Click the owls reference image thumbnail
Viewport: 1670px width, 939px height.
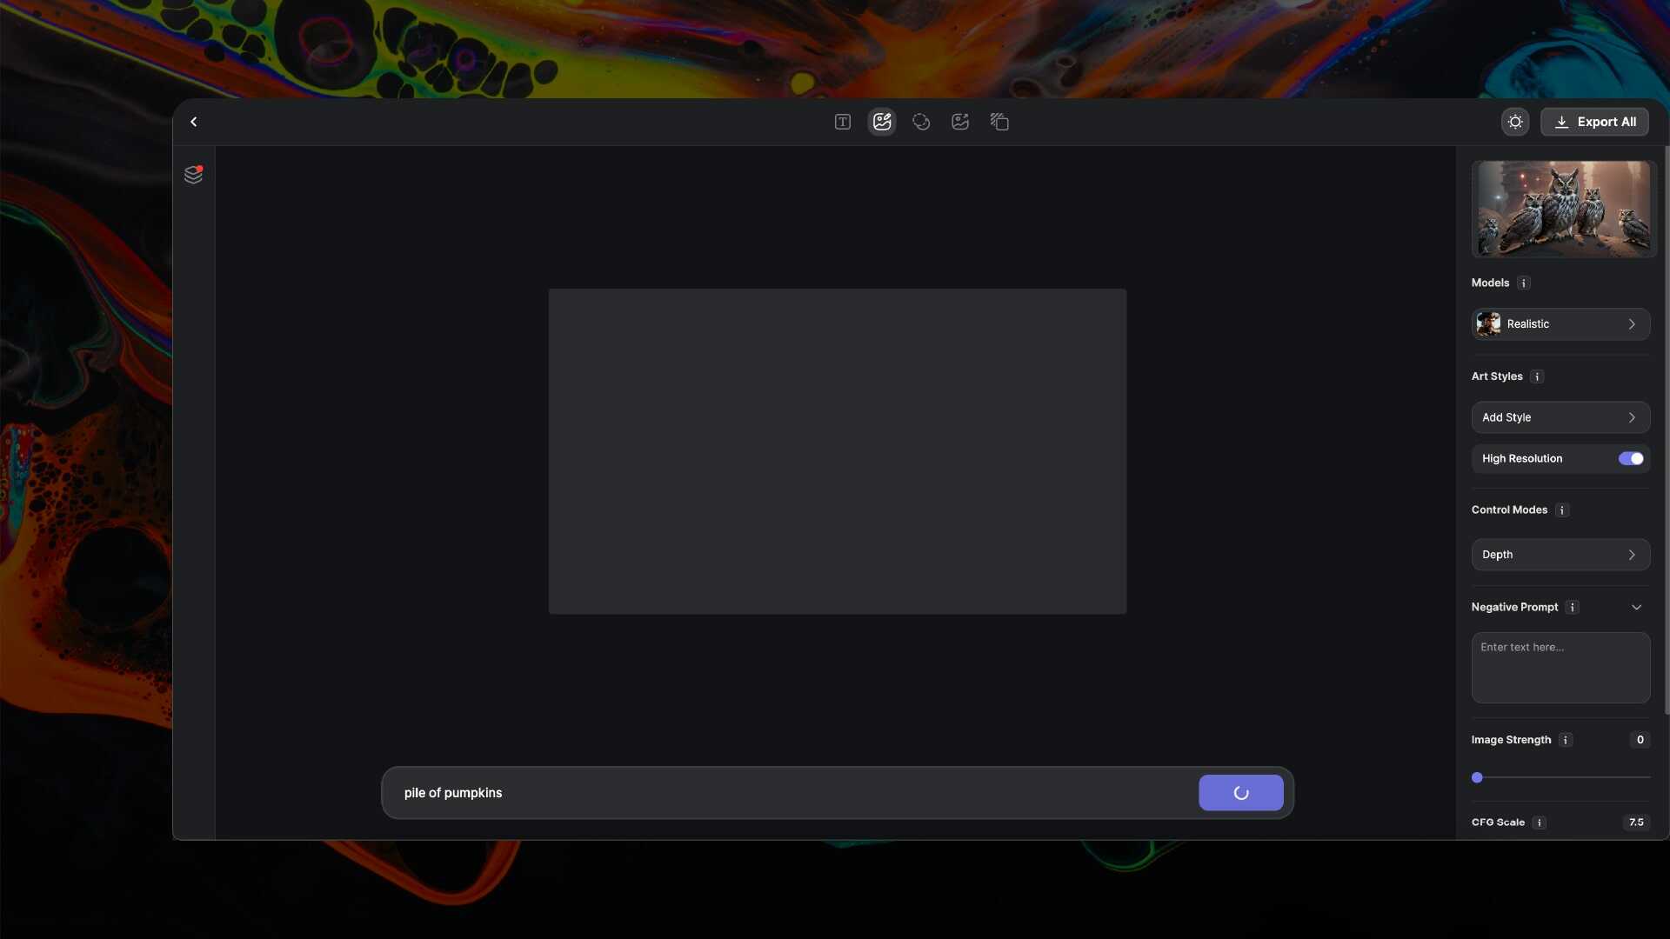click(1563, 209)
